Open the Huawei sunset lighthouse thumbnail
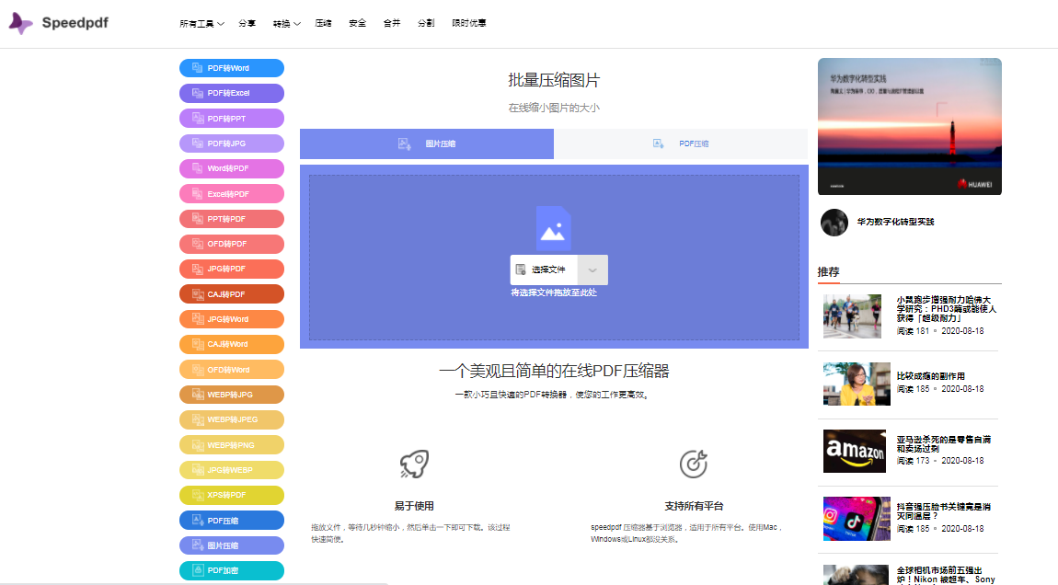Viewport: 1058px width, 585px height. (910, 126)
